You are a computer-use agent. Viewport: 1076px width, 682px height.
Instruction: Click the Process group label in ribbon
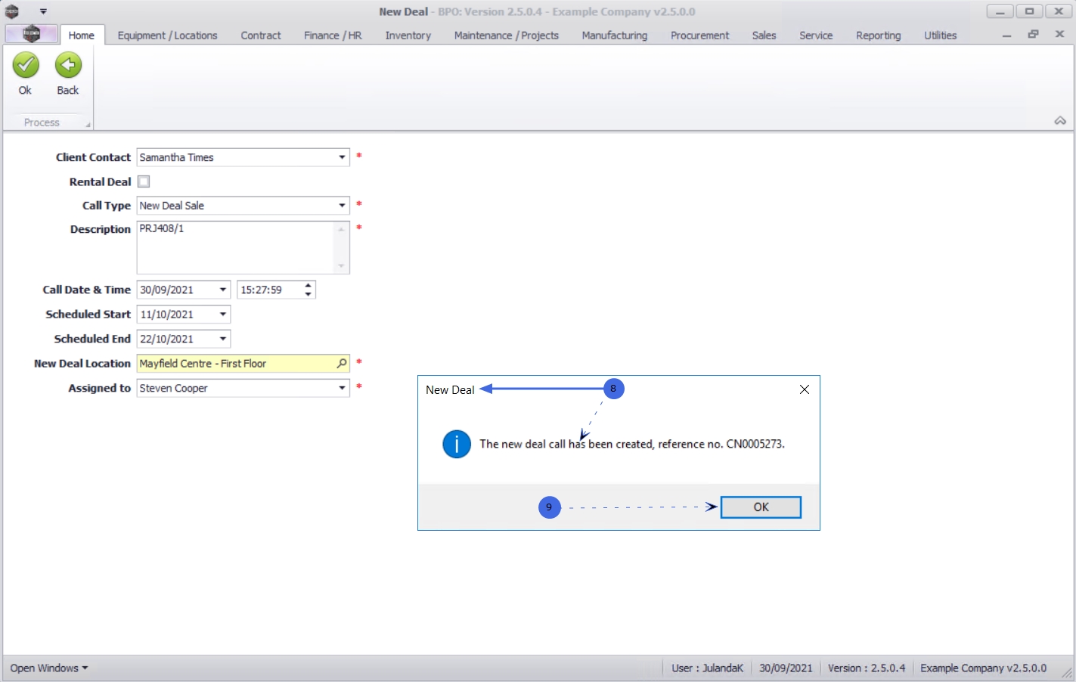click(x=42, y=122)
